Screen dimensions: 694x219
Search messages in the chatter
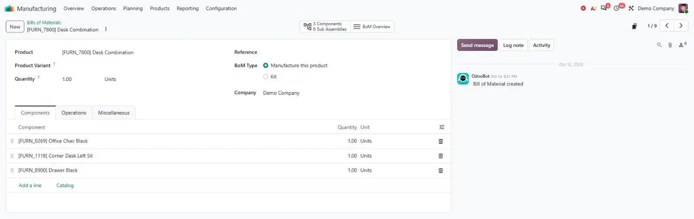(x=659, y=45)
